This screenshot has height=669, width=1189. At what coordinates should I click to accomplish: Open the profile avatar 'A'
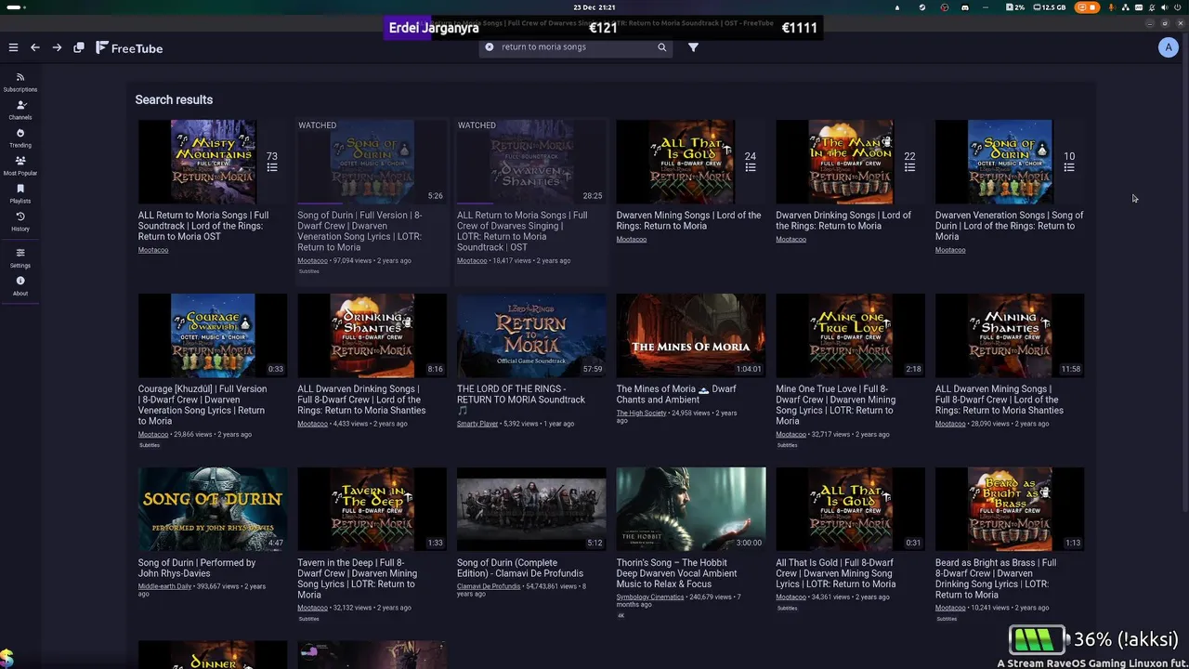click(1169, 47)
